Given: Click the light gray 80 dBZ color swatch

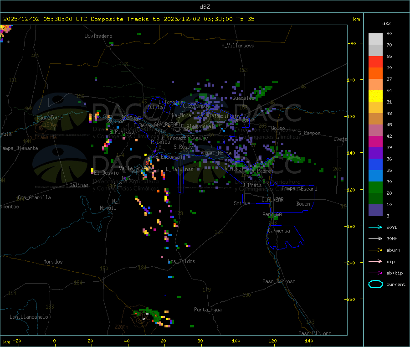Looking at the screenshot, I should 375,39.
